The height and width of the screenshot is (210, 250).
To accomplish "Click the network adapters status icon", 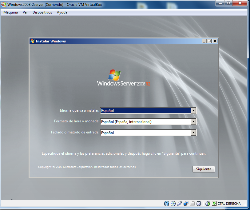I will 186,204.
